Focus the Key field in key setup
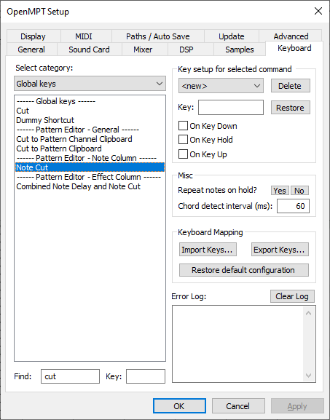 click(x=231, y=108)
